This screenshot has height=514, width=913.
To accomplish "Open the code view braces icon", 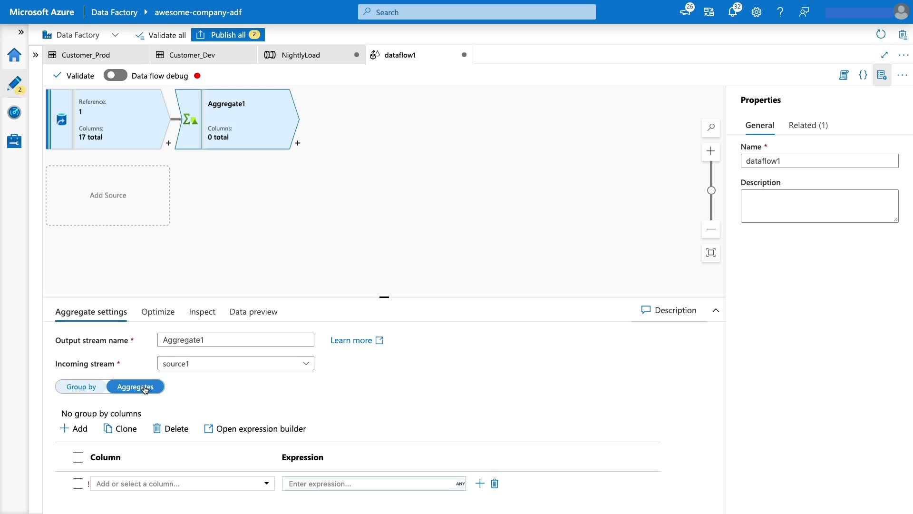I will [x=863, y=75].
